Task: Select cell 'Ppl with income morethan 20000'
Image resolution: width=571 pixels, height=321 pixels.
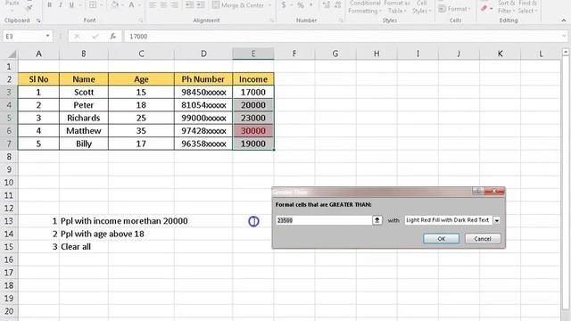Action: pyautogui.click(x=124, y=221)
